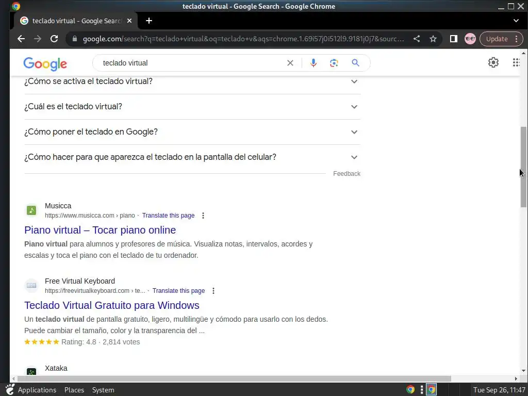Start voice search with microphone icon
The height and width of the screenshot is (396, 528).
click(x=313, y=63)
